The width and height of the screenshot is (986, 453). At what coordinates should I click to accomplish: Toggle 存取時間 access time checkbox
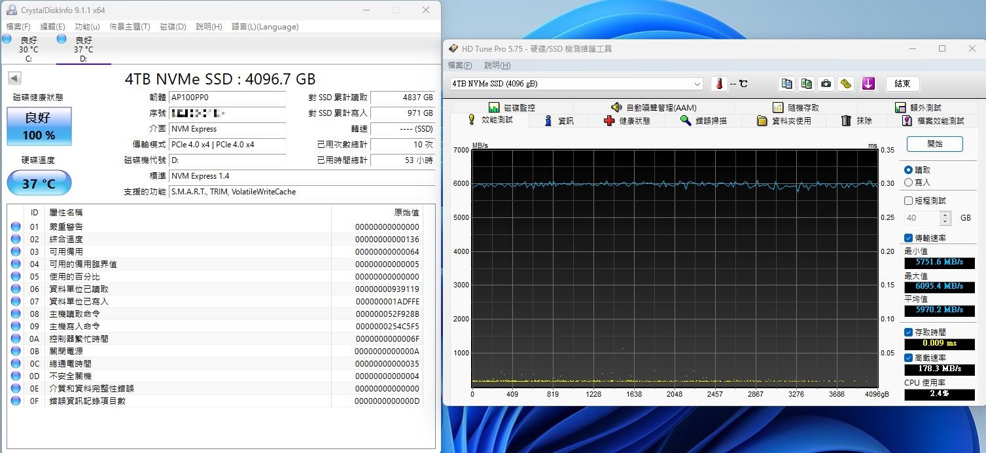pos(908,332)
